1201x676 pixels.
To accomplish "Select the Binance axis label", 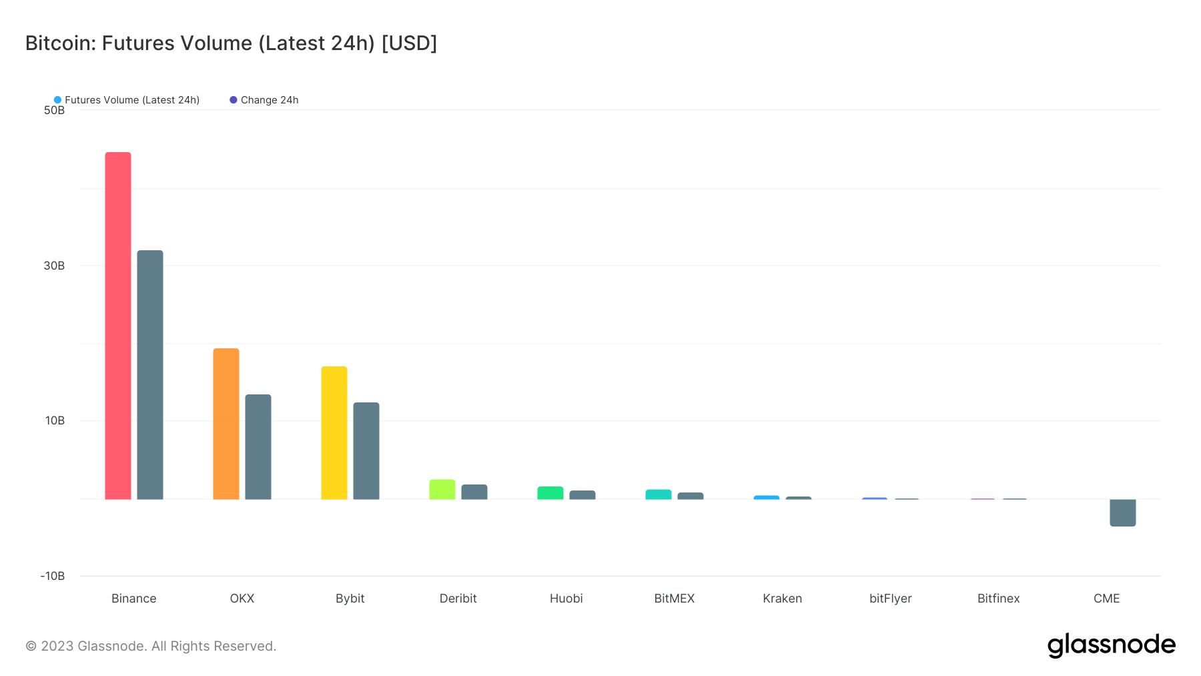I will (x=133, y=599).
